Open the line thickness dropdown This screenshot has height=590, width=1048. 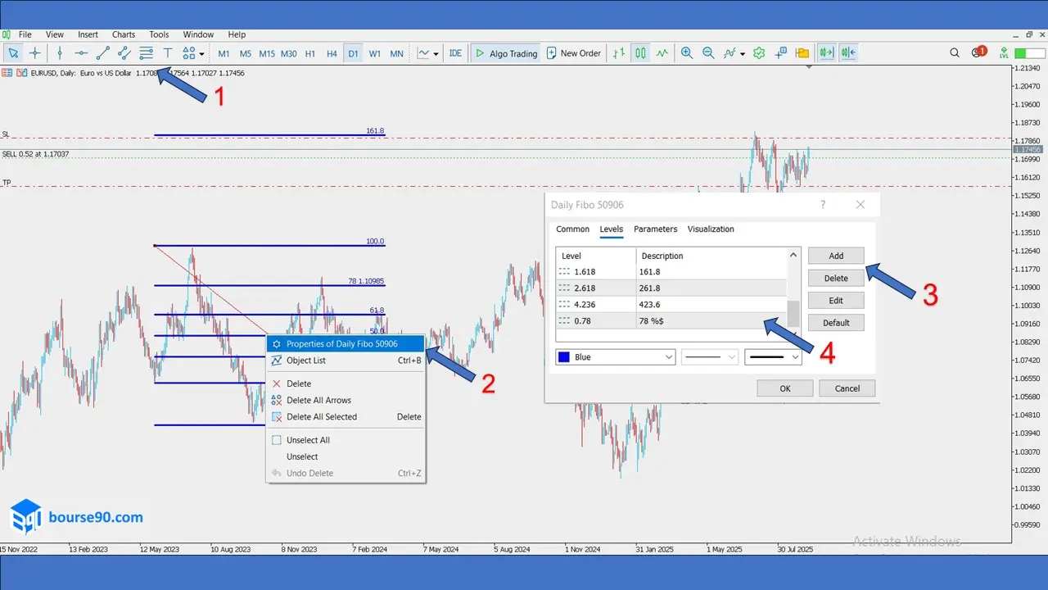[773, 357]
